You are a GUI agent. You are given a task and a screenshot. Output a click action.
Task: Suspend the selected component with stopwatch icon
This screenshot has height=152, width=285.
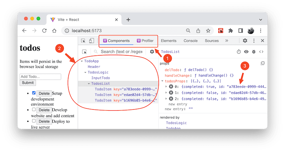coord(239,52)
